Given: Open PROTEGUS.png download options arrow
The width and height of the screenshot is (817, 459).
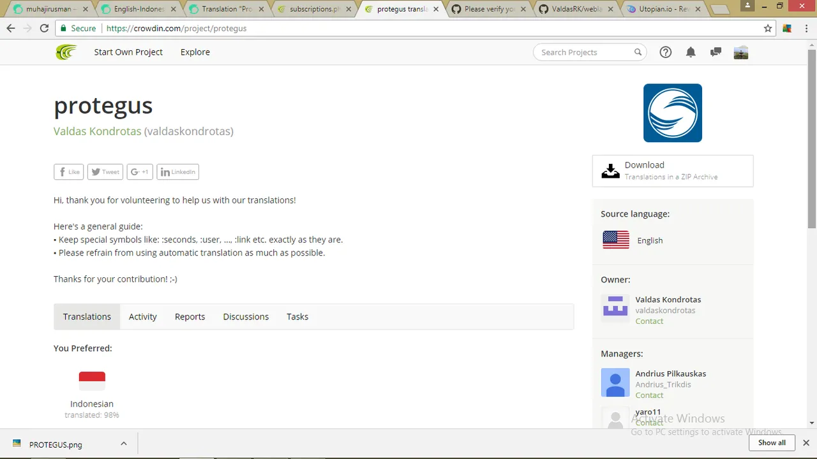Looking at the screenshot, I should [124, 444].
